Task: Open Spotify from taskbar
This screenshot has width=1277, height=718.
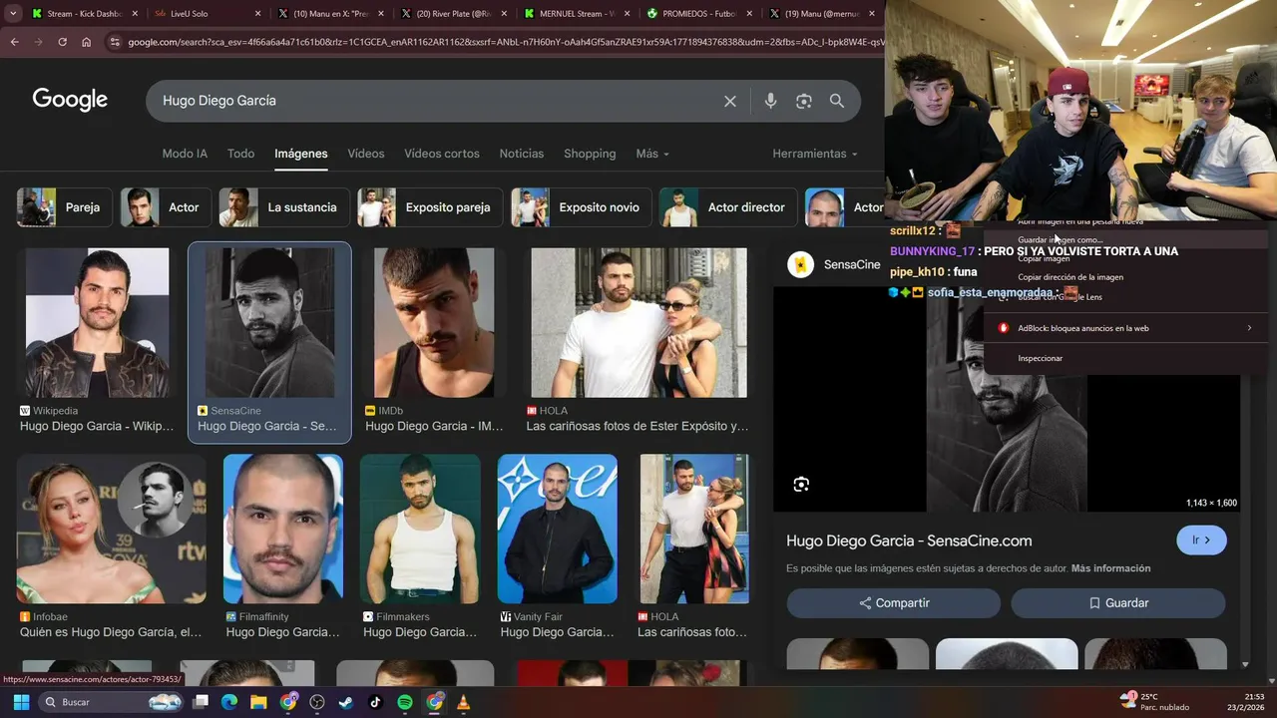Action: click(405, 702)
